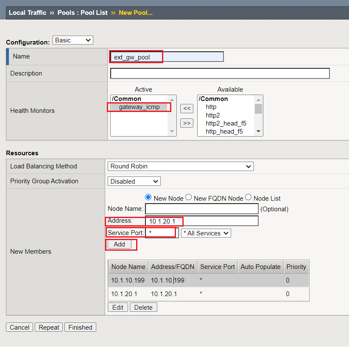Move monitor to Active with << button
Screen dimensions: 349x347
click(x=187, y=109)
